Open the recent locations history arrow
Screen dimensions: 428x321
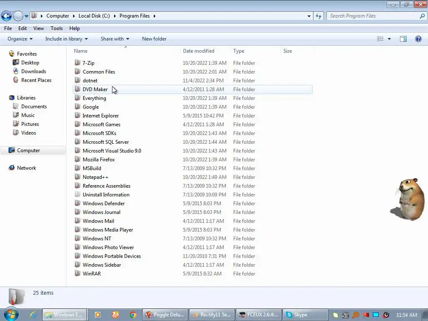click(x=26, y=16)
